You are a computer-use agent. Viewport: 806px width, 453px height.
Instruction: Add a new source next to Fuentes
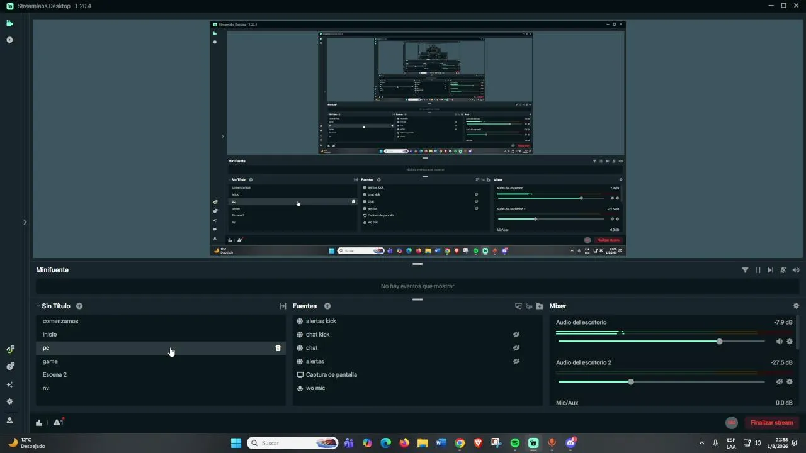click(x=327, y=306)
